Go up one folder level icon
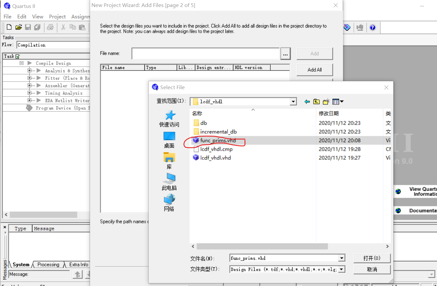The height and width of the screenshot is (286, 437). tap(316, 101)
